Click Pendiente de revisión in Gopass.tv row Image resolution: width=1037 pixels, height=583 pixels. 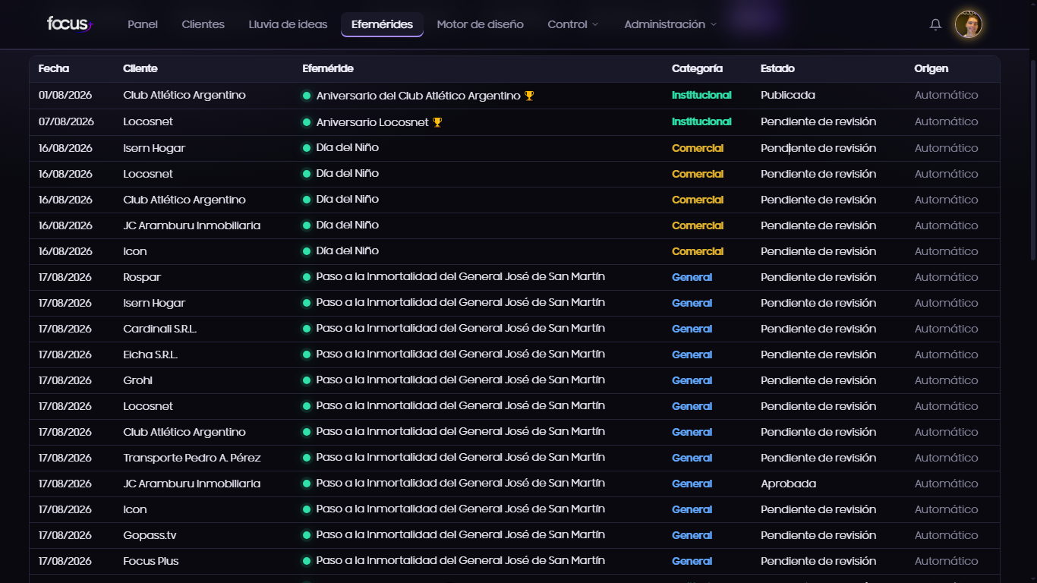(x=818, y=535)
